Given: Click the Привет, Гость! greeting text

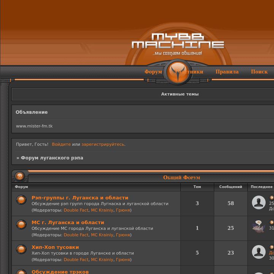Looking at the screenshot, I should 32,144.
